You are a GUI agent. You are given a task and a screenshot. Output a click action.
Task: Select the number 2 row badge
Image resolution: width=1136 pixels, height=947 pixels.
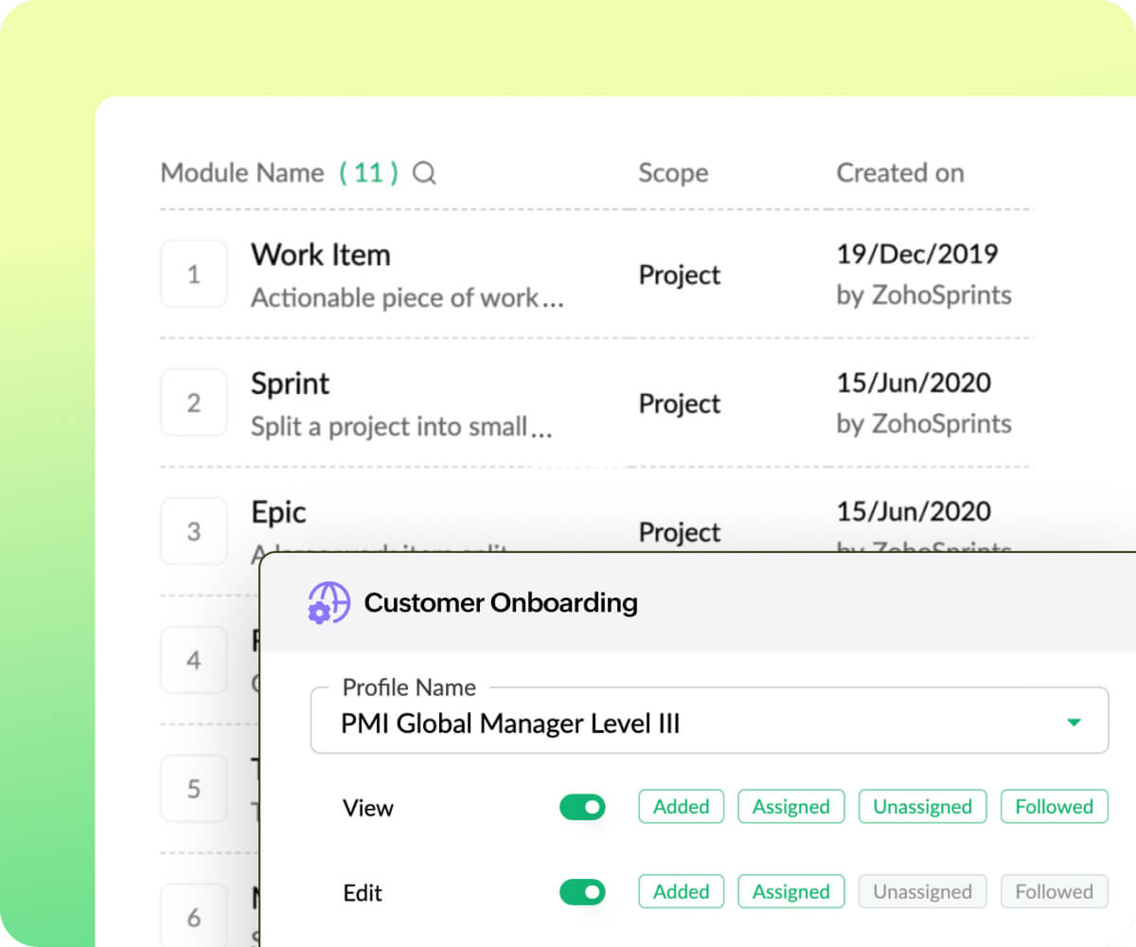(x=194, y=403)
